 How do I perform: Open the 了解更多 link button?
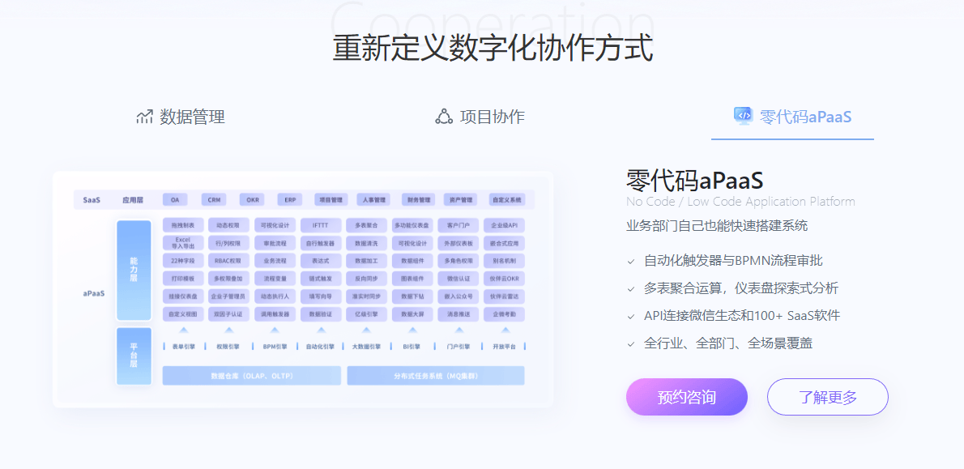827,397
